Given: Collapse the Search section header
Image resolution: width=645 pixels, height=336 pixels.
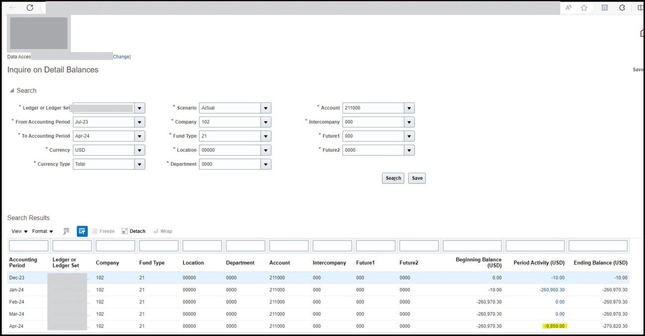Looking at the screenshot, I should (11, 90).
